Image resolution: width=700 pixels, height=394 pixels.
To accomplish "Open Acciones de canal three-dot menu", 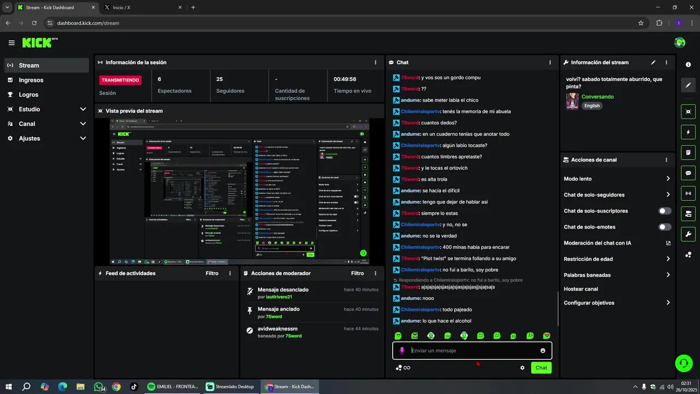I will 666,160.
